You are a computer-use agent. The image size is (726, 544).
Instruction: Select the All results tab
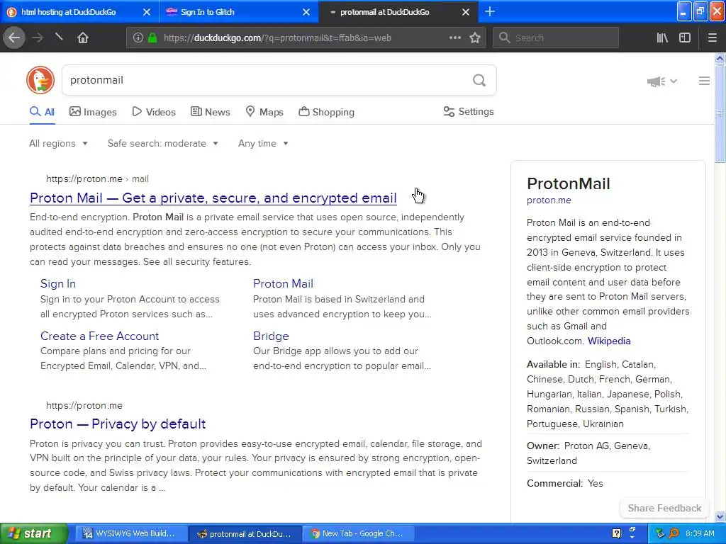[x=42, y=112]
